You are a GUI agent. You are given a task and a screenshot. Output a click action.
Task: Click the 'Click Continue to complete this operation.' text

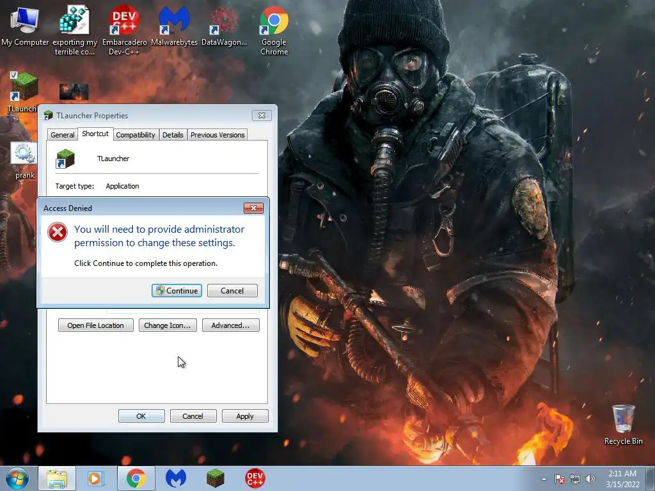146,263
